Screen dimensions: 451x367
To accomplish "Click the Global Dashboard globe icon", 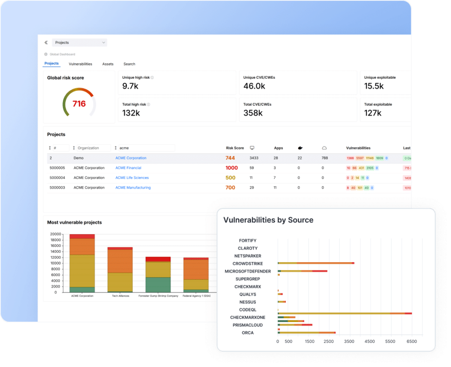I will 45,54.
